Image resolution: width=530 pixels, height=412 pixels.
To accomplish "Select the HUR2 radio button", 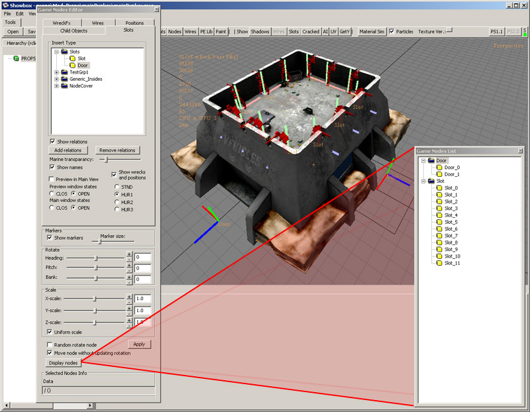I will coord(117,202).
